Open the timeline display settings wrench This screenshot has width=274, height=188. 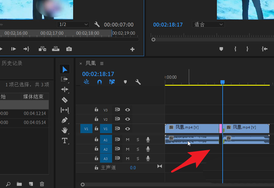point(138,82)
